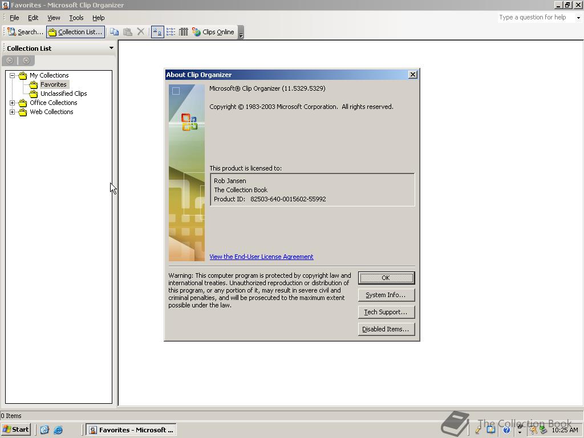
Task: Click the Type a question for help box
Action: tap(536, 18)
